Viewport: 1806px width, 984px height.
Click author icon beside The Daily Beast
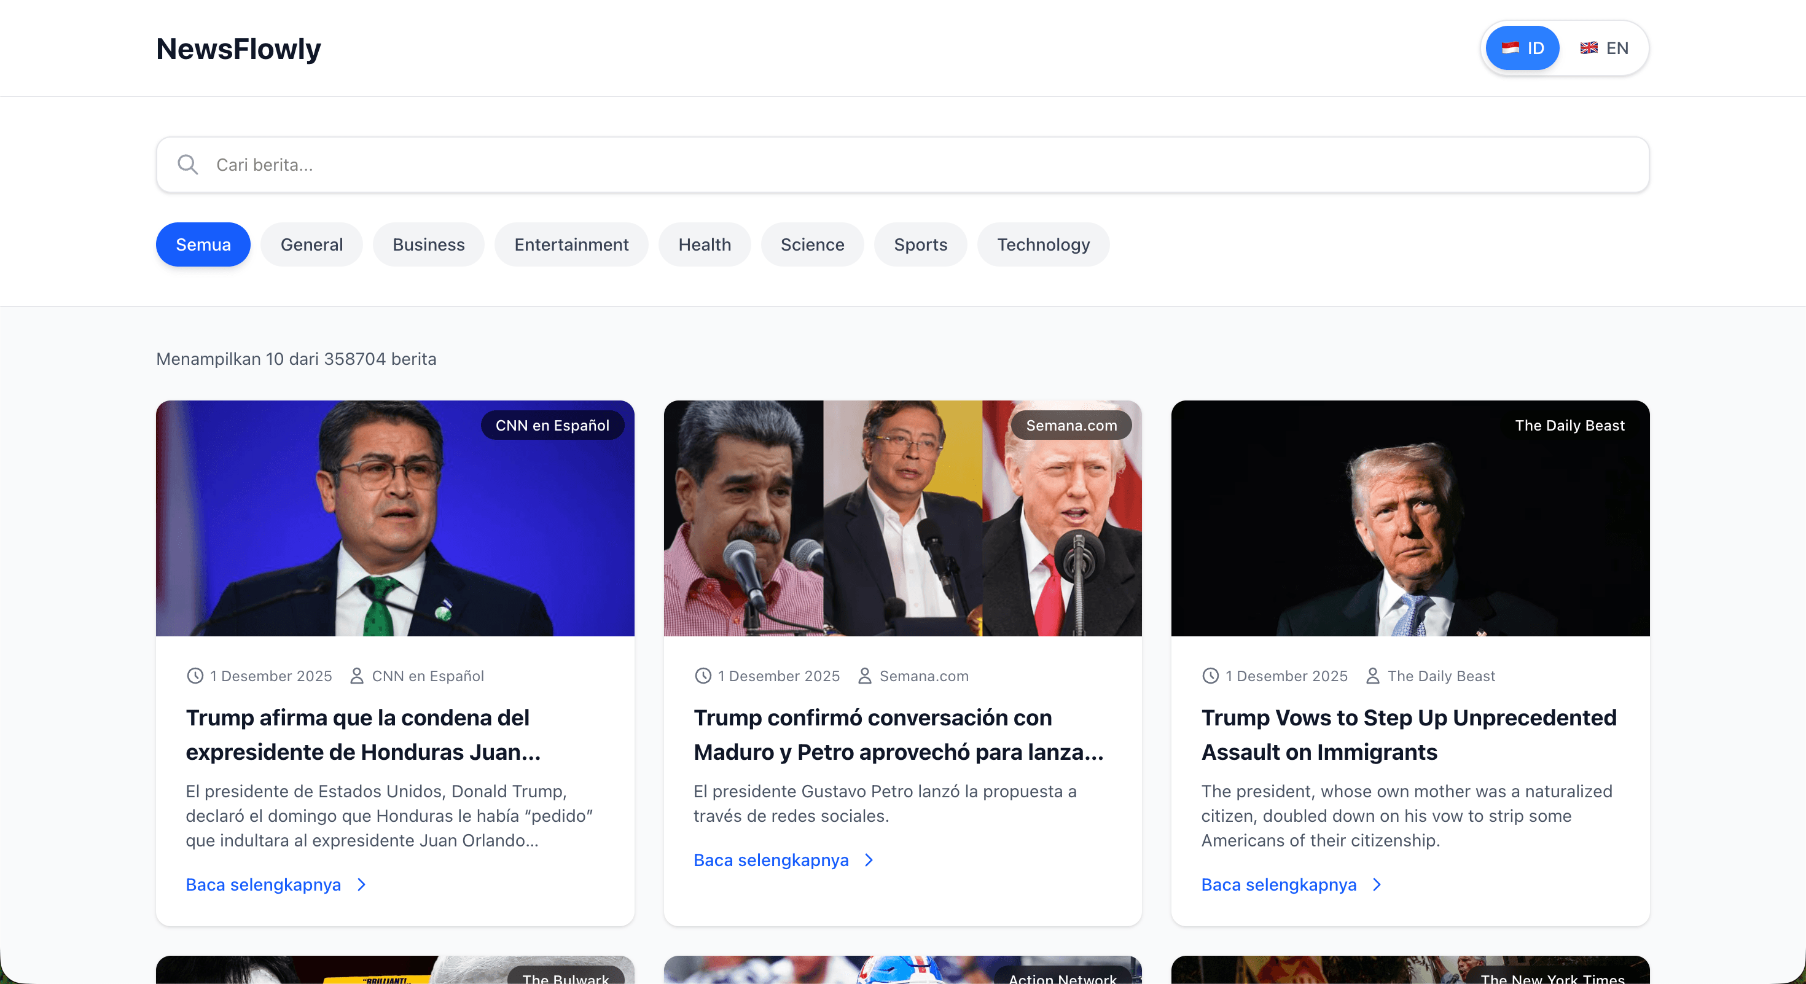pyautogui.click(x=1372, y=676)
